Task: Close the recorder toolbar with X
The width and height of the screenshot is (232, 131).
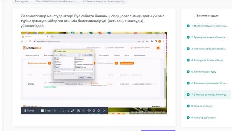Action: 104,111
